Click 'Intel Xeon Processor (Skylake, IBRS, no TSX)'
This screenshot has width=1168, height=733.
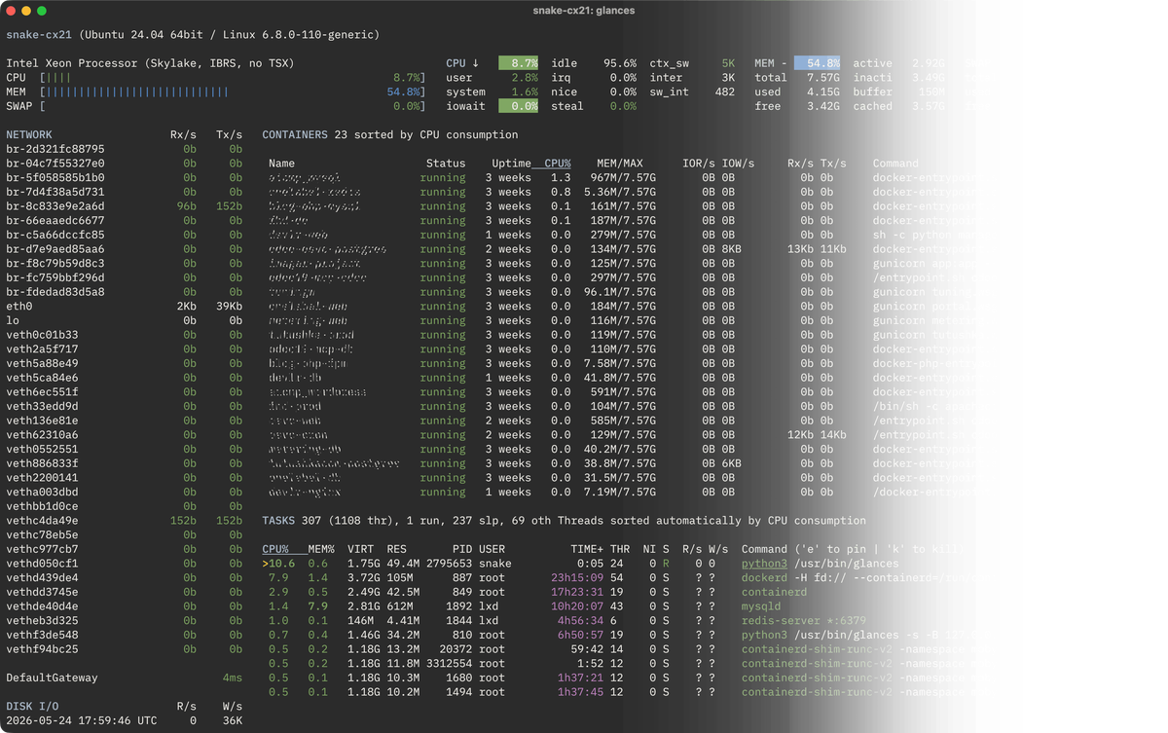coord(150,63)
